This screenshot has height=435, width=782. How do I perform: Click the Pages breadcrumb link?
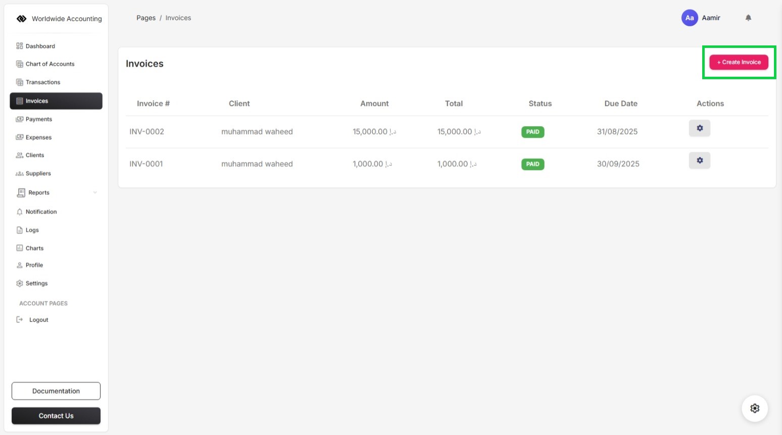(146, 18)
